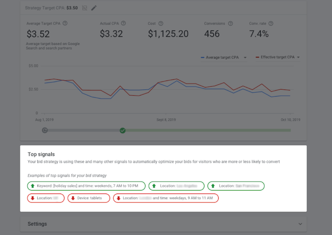Image resolution: width=332 pixels, height=235 pixels.
Task: Click the help icon beside Conv. rate
Action: pos(271,23)
